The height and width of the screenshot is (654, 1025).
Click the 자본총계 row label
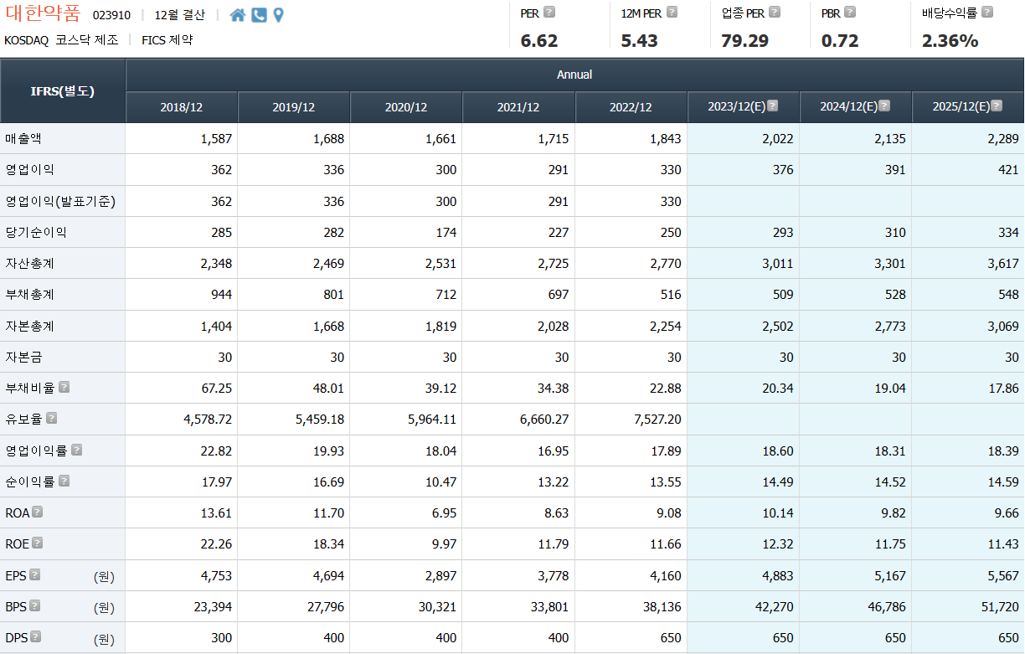click(29, 326)
